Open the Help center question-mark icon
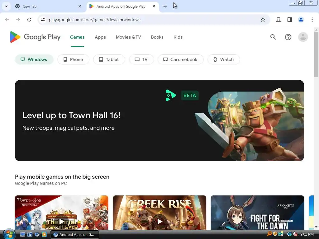 pyautogui.click(x=288, y=37)
